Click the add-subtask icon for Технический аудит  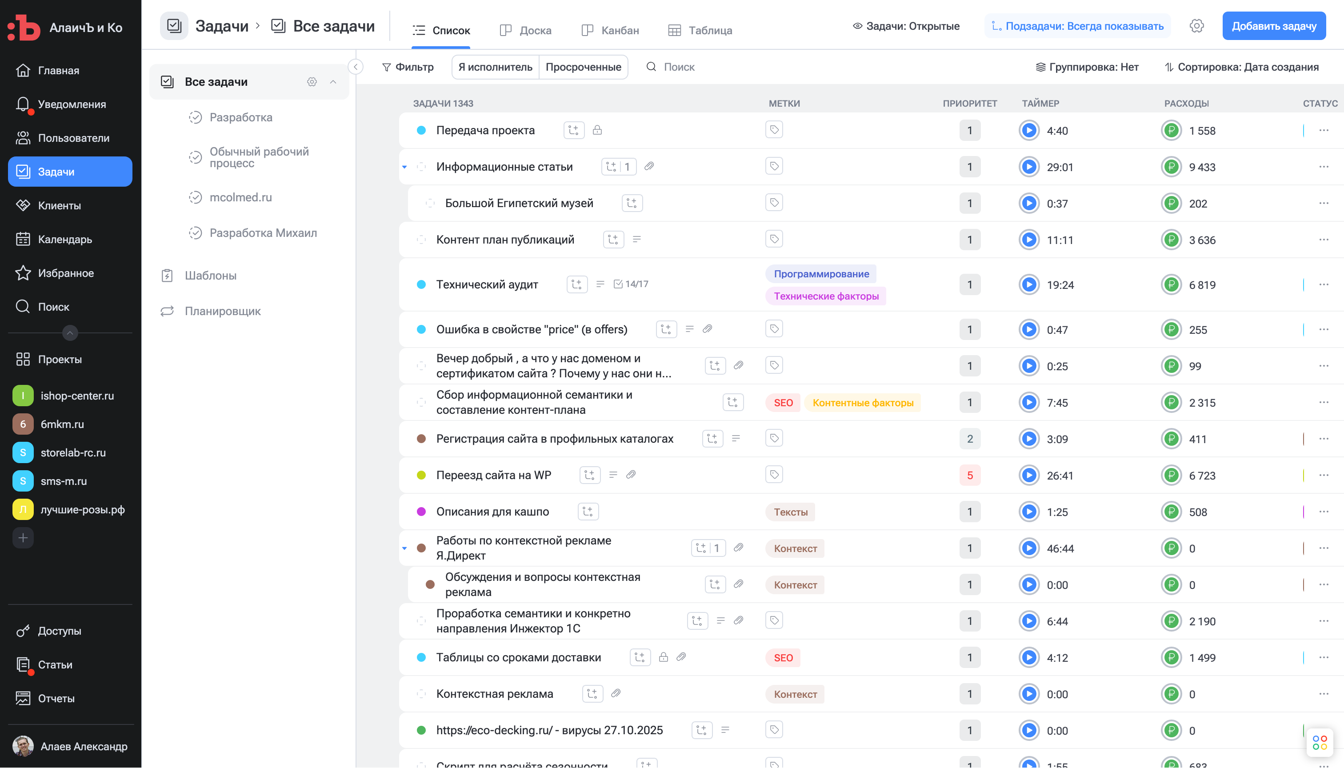pos(576,284)
